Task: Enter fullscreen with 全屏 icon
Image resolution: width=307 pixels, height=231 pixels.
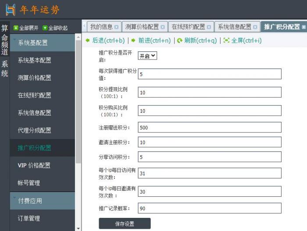Action: [226, 40]
